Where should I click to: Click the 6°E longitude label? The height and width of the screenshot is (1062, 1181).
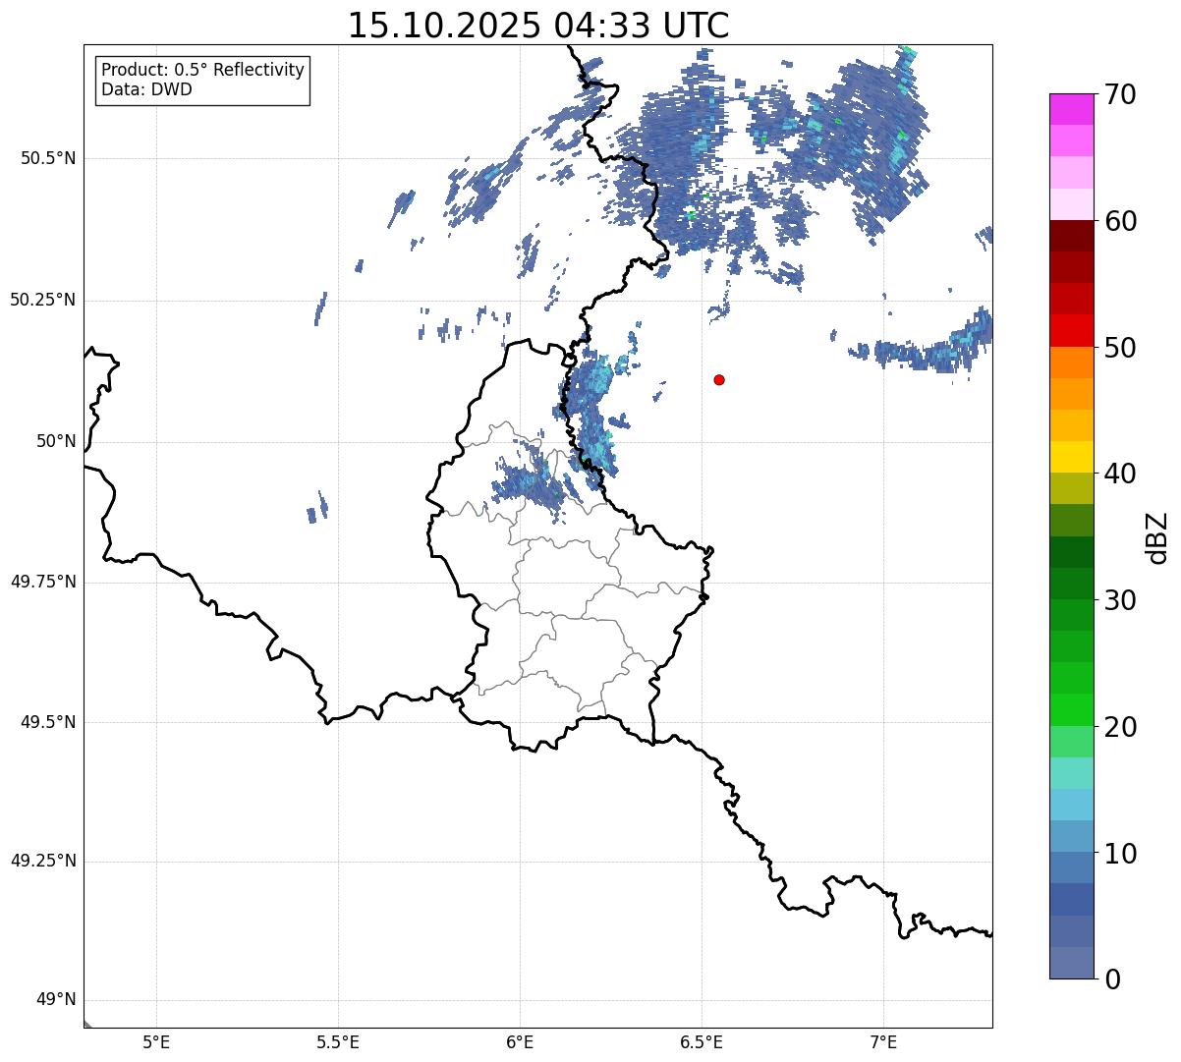(520, 1042)
